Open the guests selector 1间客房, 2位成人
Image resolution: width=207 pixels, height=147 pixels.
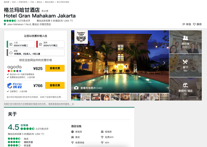click(x=36, y=53)
